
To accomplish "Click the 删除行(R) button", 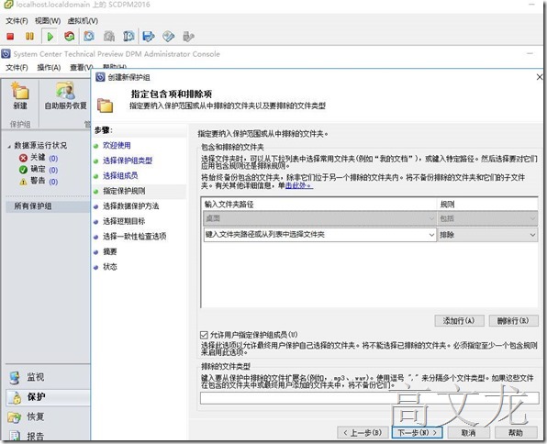I will click(x=514, y=320).
